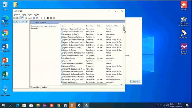
Task: Open the notification center icon
Action: click(x=187, y=105)
